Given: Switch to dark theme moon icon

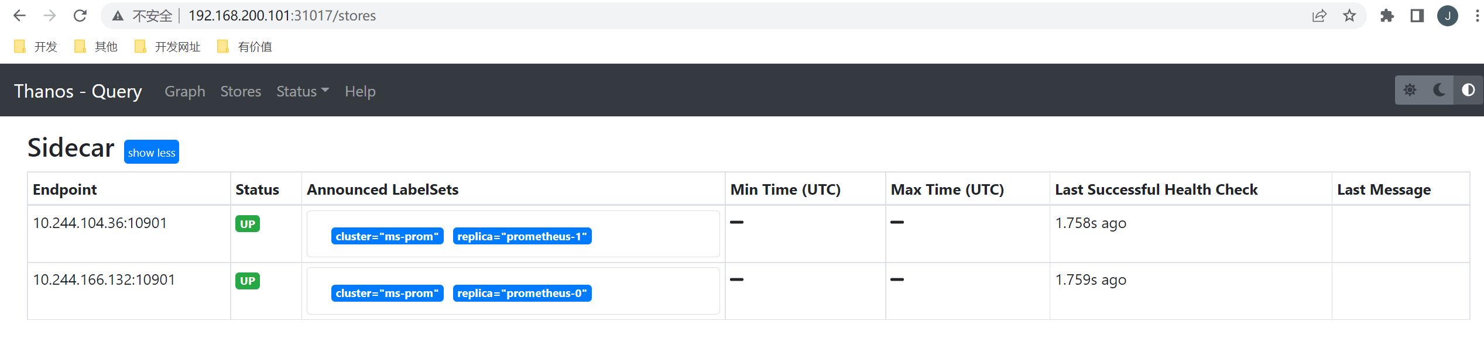Looking at the screenshot, I should tap(1439, 90).
